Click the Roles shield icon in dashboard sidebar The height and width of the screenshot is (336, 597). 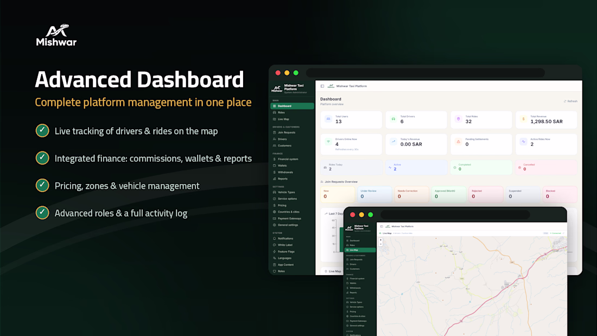275,271
